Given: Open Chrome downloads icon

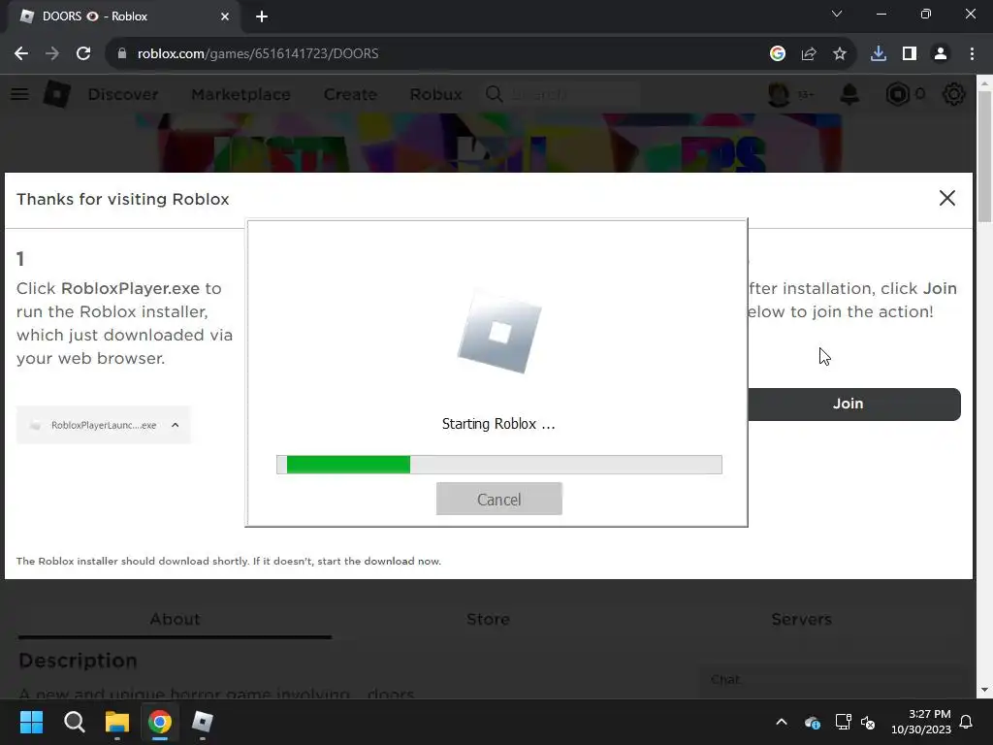Looking at the screenshot, I should point(879,54).
